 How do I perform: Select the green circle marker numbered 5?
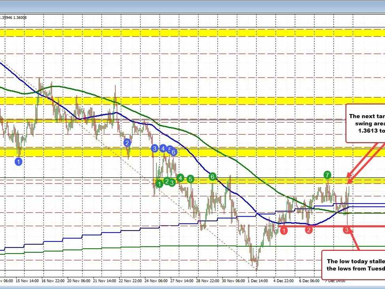[x=191, y=179]
